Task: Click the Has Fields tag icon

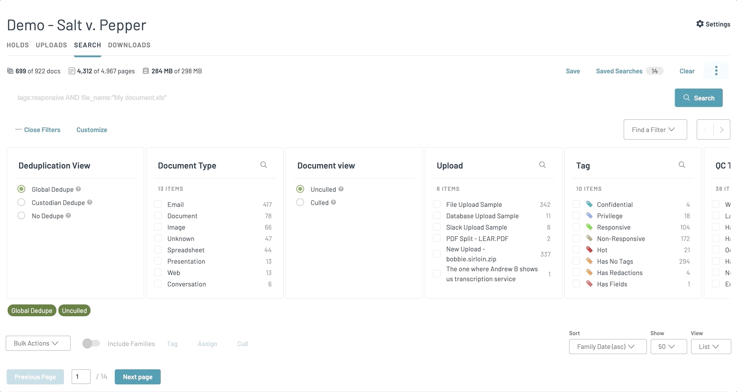Action: click(590, 284)
